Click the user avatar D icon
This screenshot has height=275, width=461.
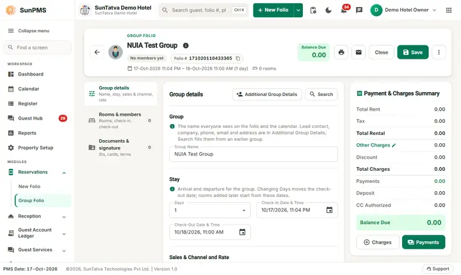pyautogui.click(x=376, y=10)
